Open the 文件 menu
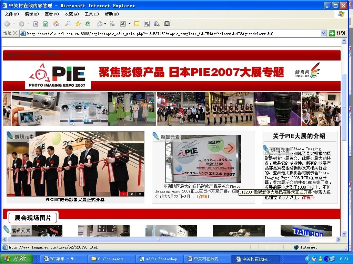353x264 pixels. click(x=12, y=14)
